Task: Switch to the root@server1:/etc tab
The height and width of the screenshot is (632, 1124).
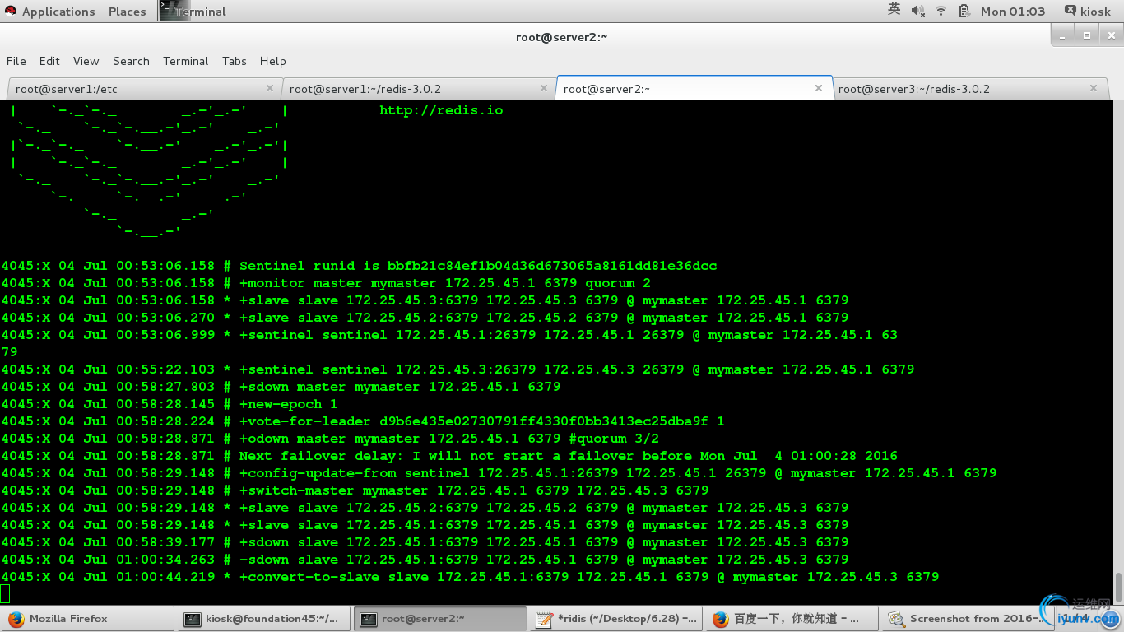Action: pos(143,88)
